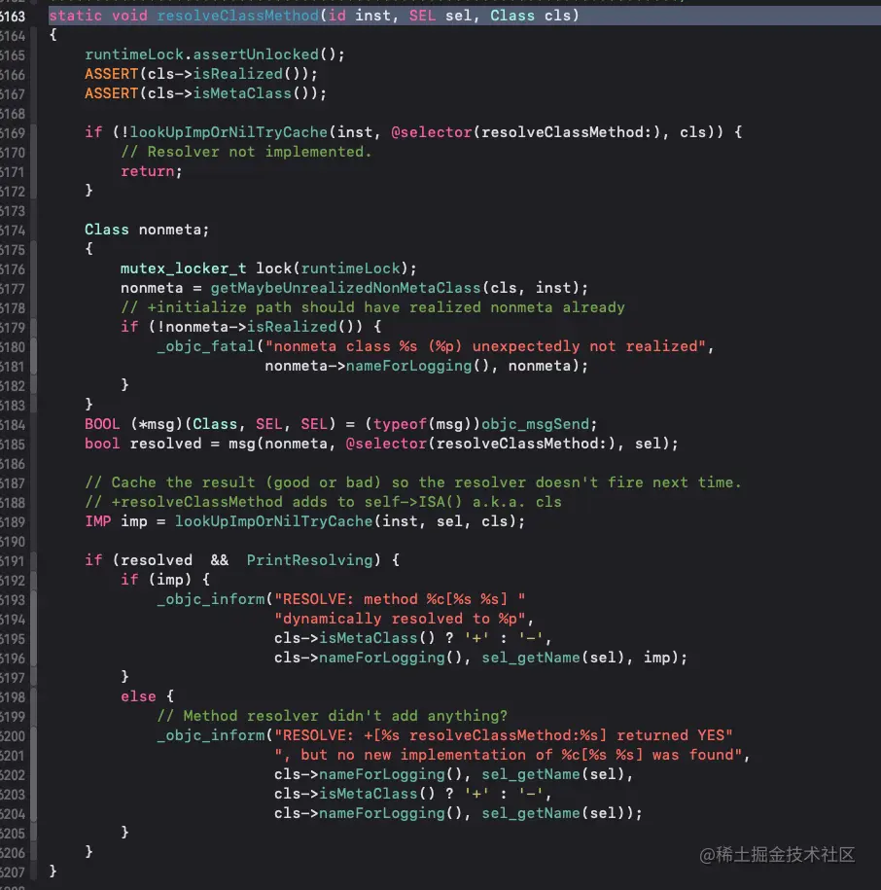Click 'bool resolved' variable declaration
The image size is (881, 890).
tap(143, 444)
